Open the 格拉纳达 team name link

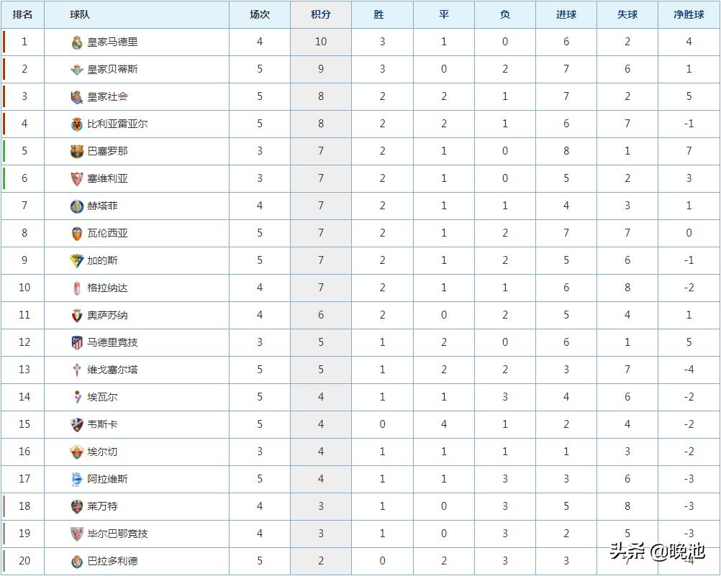coord(108,288)
